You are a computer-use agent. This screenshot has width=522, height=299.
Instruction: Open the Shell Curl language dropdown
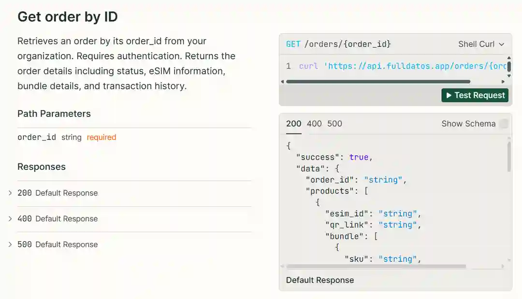point(481,44)
